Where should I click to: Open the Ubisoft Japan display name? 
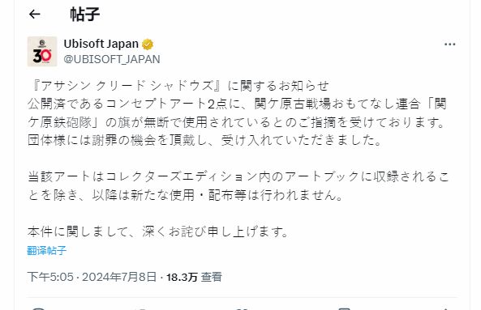(101, 44)
